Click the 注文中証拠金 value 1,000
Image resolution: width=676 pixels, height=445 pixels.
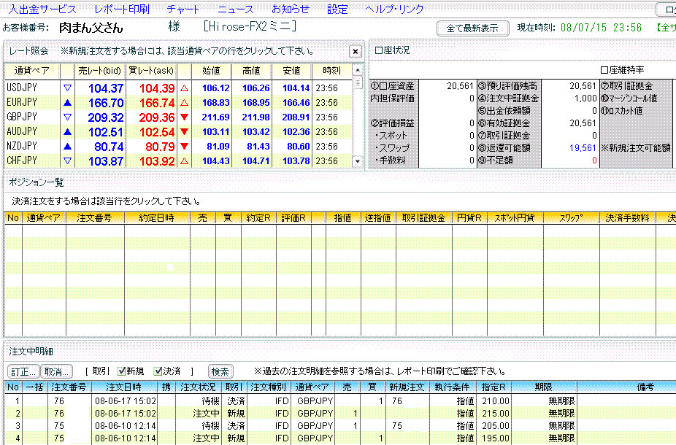click(x=585, y=98)
